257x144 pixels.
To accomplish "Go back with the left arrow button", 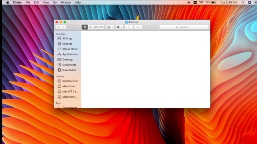I will (x=58, y=27).
